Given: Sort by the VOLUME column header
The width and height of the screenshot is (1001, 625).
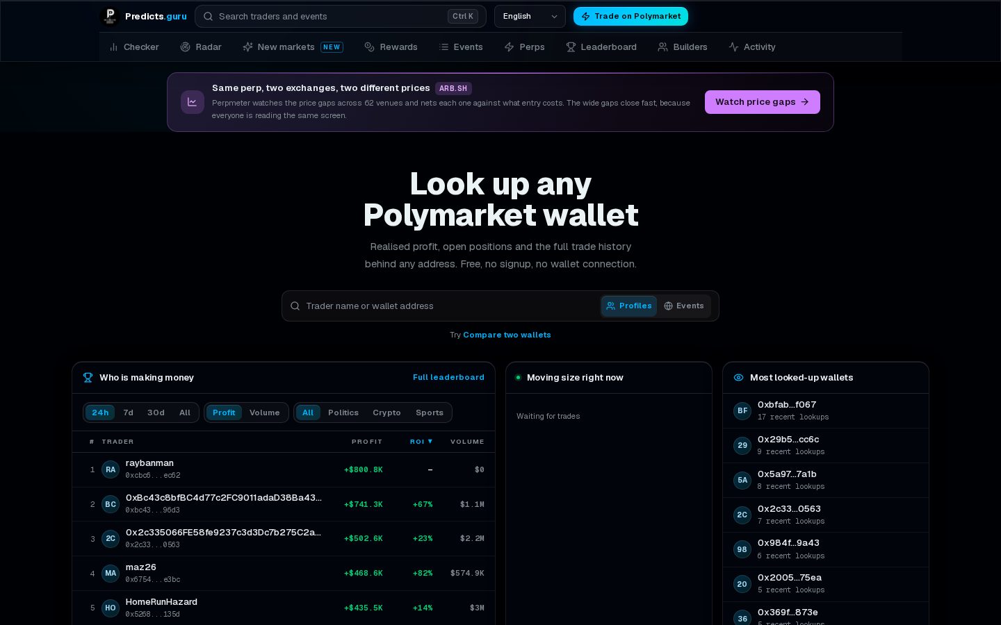Looking at the screenshot, I should click(467, 442).
